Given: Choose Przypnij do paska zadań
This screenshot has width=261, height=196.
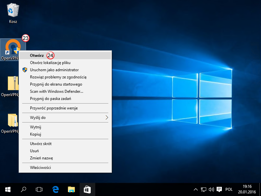Looking at the screenshot, I should (65, 99).
